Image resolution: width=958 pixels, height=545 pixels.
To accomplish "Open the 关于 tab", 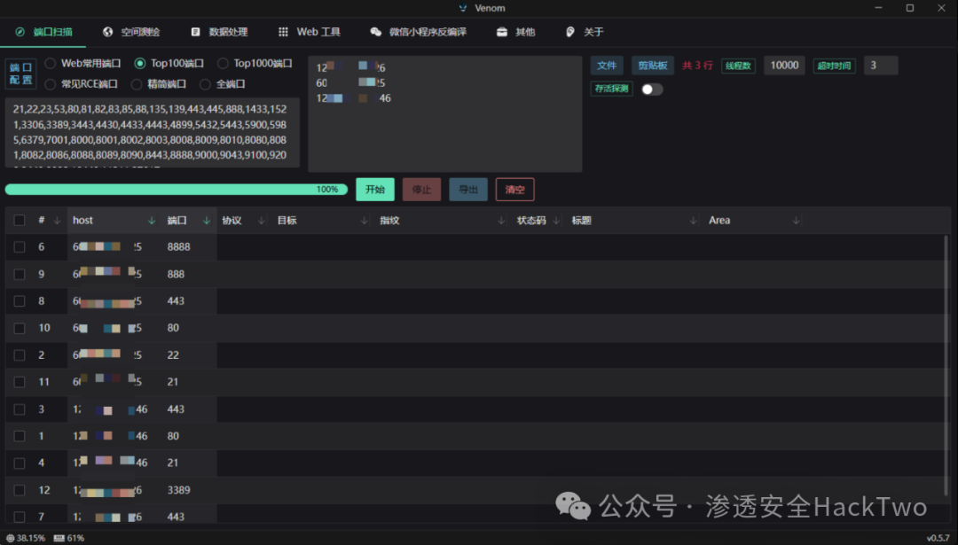I will pos(585,32).
